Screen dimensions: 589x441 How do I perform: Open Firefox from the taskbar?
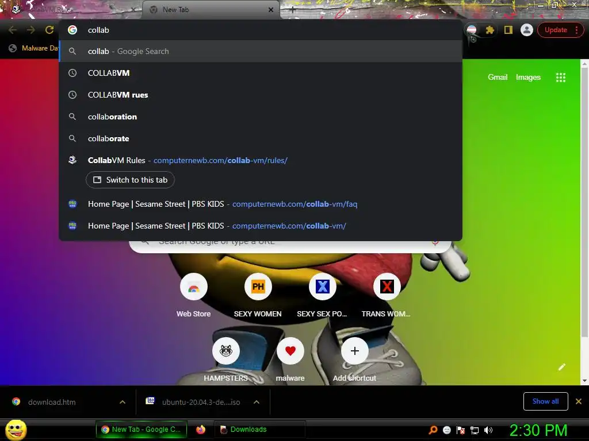click(x=201, y=430)
